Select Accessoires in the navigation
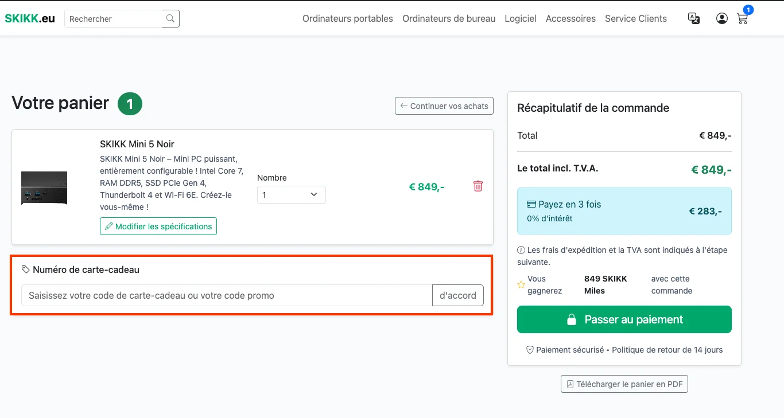784x418 pixels. pos(570,18)
